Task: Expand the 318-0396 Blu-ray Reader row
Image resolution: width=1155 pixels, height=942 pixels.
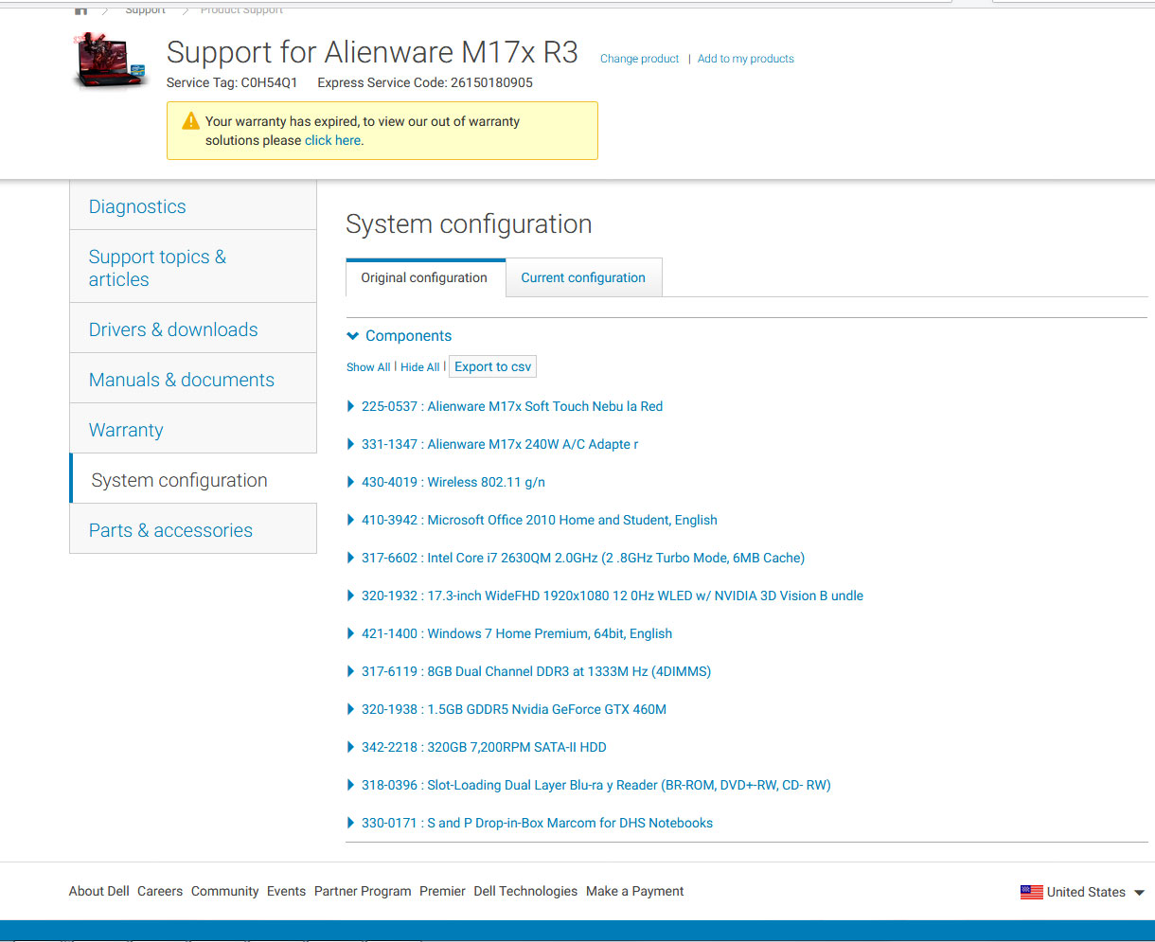Action: pyautogui.click(x=351, y=785)
